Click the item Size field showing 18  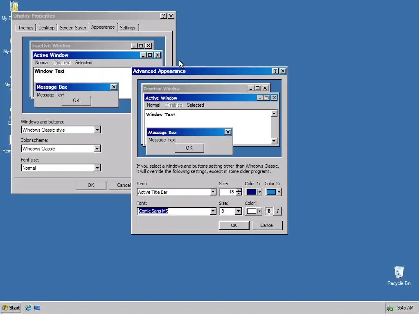(228, 192)
